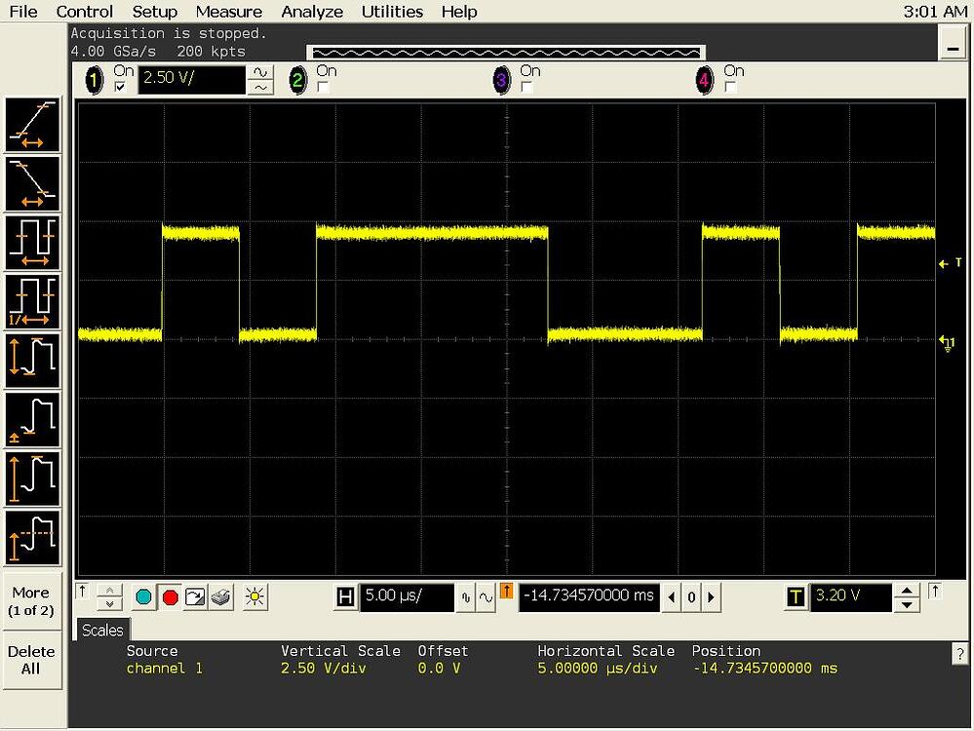Click the More (1 of 2) button
Image resolution: width=974 pixels, height=731 pixels.
(x=30, y=599)
